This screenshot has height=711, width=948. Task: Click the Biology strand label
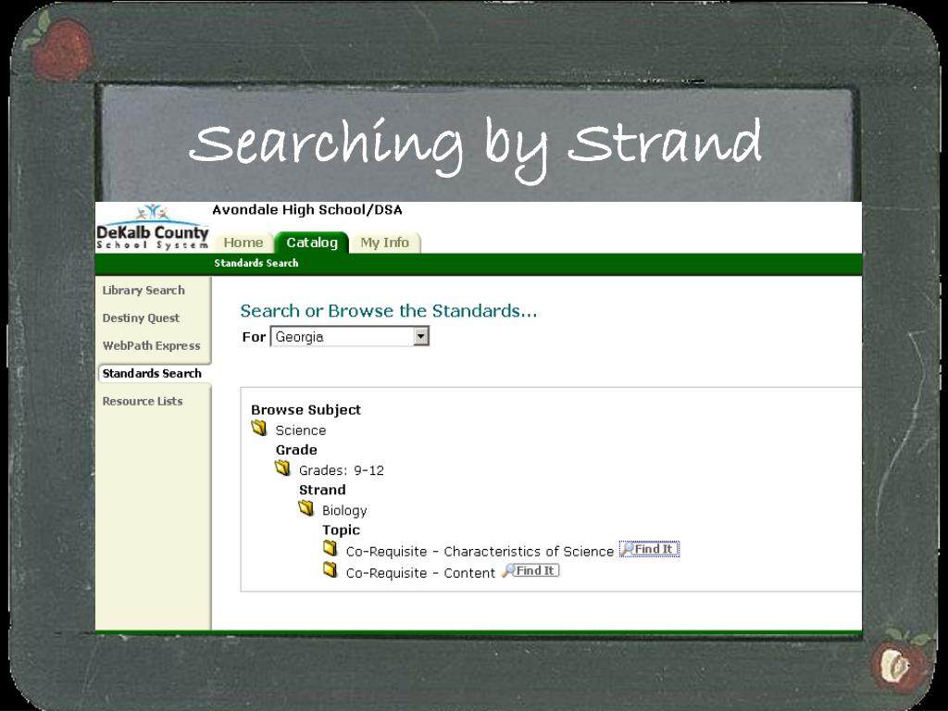pyautogui.click(x=344, y=511)
